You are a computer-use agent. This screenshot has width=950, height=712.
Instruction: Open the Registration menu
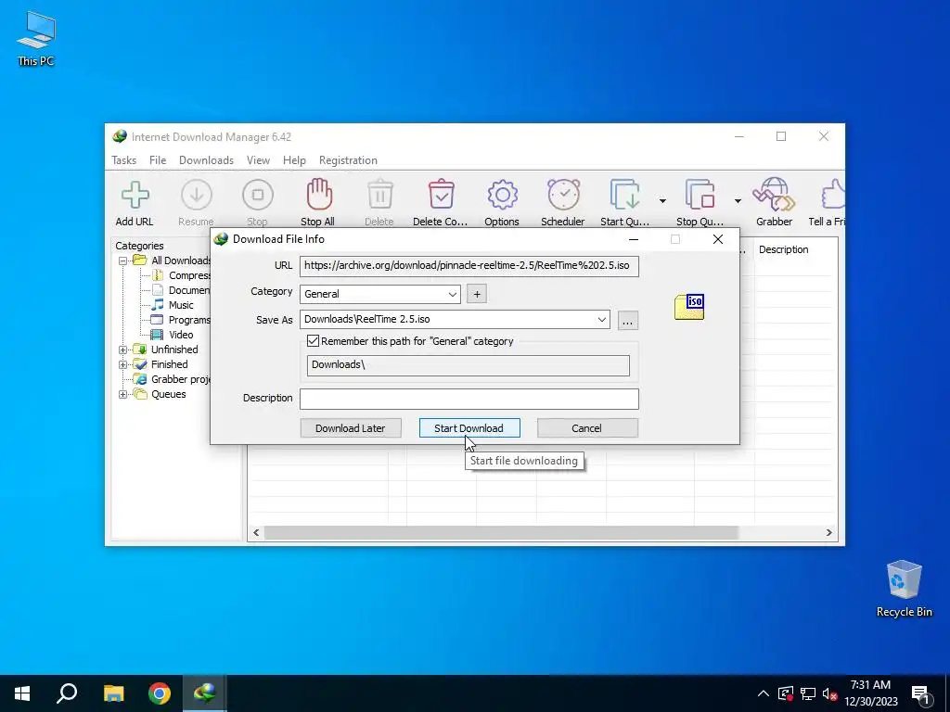(348, 160)
